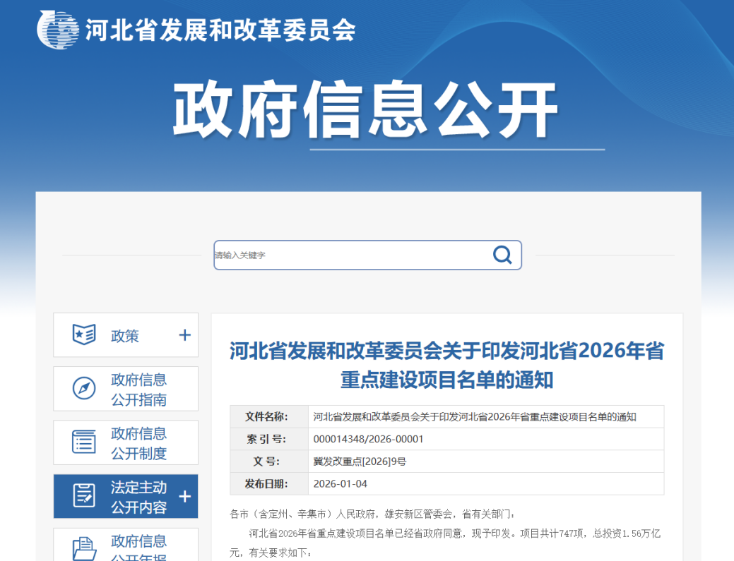The height and width of the screenshot is (561, 734).
Task: Open 政府信息公开指南 in the sidebar
Action: click(x=138, y=390)
